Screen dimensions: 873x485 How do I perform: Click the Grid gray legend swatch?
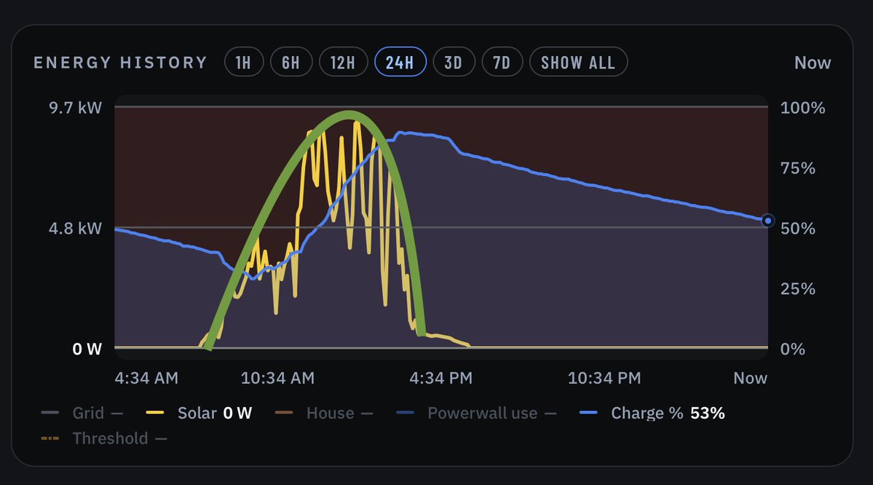pos(50,413)
